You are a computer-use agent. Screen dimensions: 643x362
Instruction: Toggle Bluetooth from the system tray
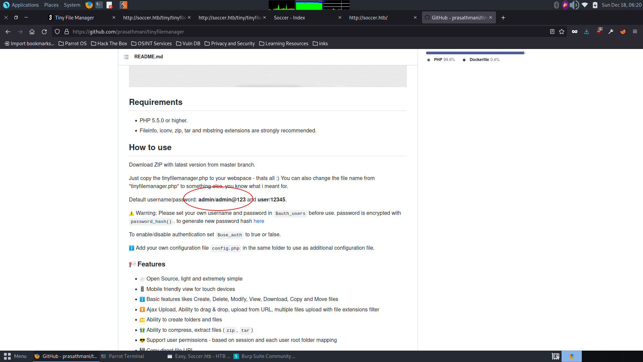[x=556, y=5]
